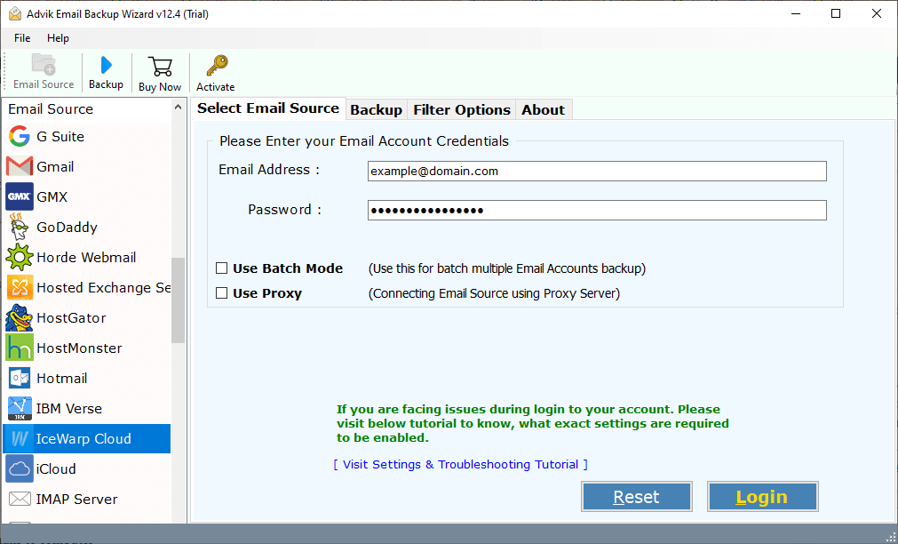Switch to the Select Email Source tab
This screenshot has width=898, height=544.
(268, 108)
